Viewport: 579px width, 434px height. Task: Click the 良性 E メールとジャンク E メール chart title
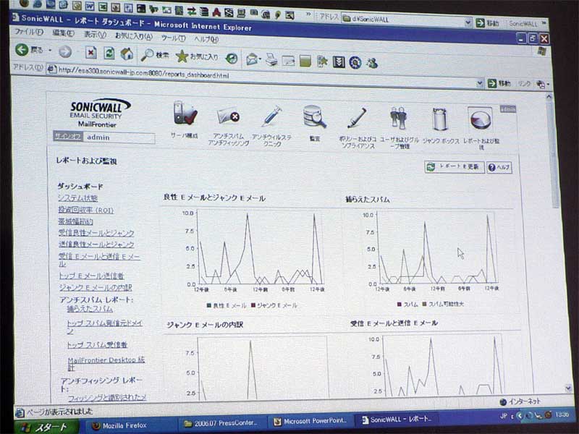(x=214, y=197)
